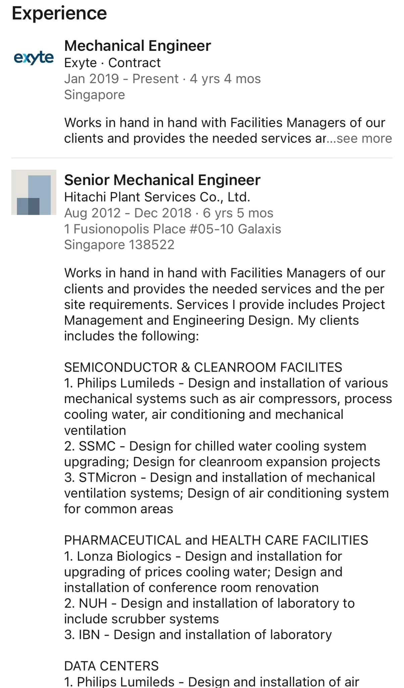Click the PHARMACEUTICAL and HEALTH CARE FACILITIES heading
This screenshot has height=688, width=404.
click(216, 540)
